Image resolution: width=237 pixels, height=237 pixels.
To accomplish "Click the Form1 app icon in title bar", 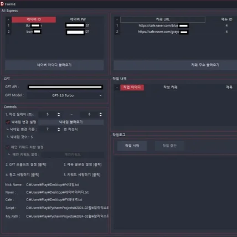I will click(2, 4).
